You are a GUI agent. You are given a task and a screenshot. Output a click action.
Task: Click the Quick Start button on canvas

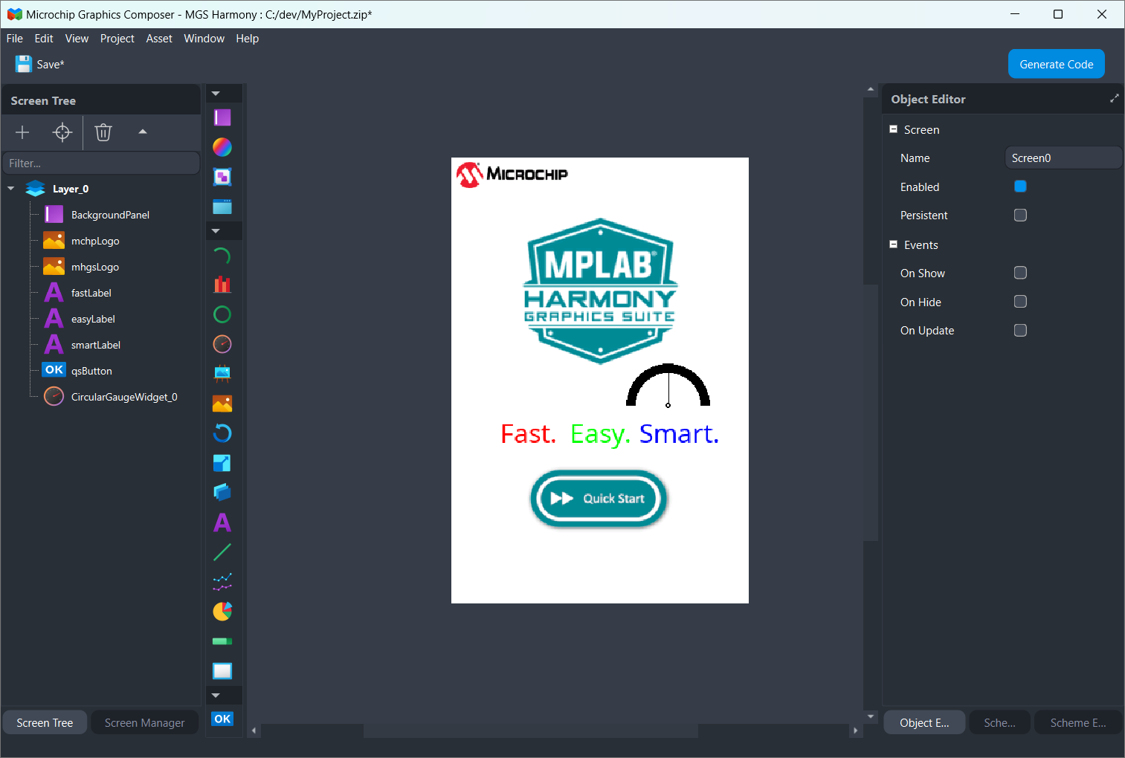599,499
